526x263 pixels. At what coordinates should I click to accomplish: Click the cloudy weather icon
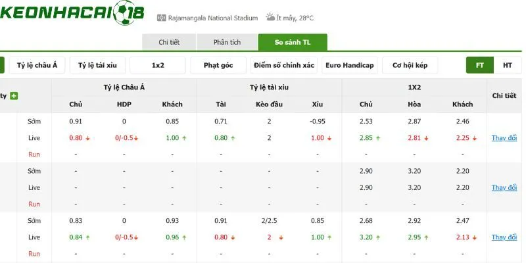click(x=270, y=17)
